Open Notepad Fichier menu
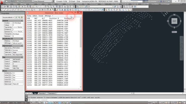The width and height of the screenshot is (186, 104). (29, 16)
